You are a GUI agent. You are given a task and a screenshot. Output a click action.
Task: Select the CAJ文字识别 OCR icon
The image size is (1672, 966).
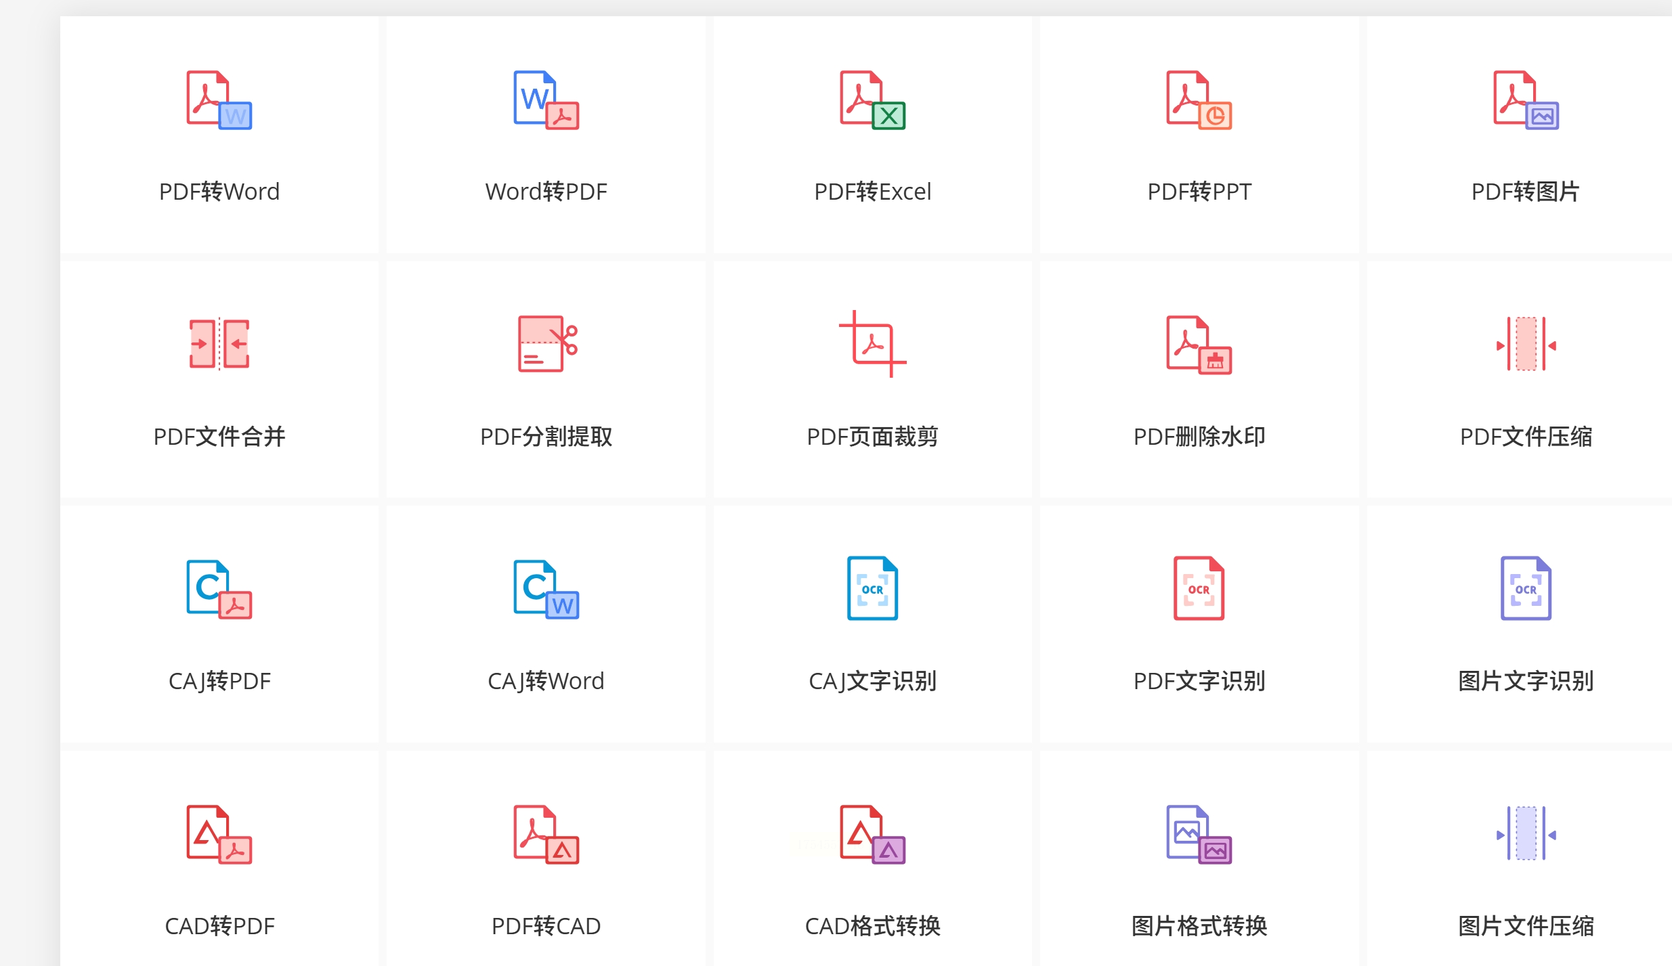coord(872,588)
